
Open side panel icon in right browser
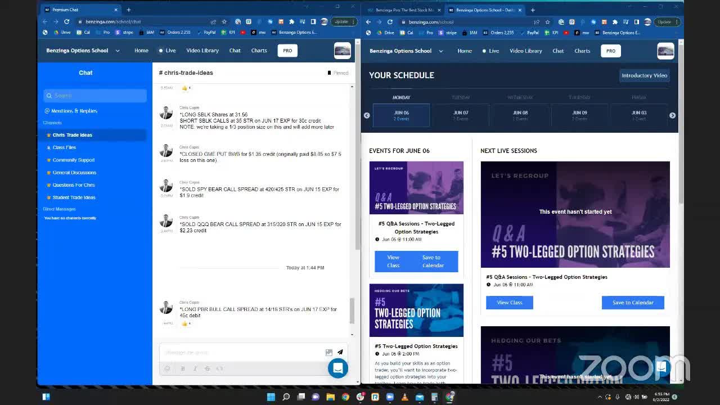point(636,22)
